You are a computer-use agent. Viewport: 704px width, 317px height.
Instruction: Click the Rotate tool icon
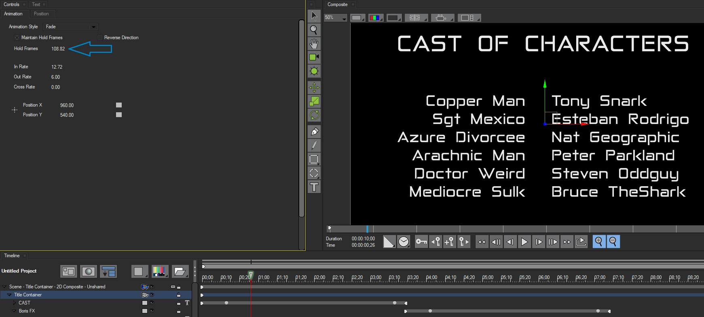point(314,115)
